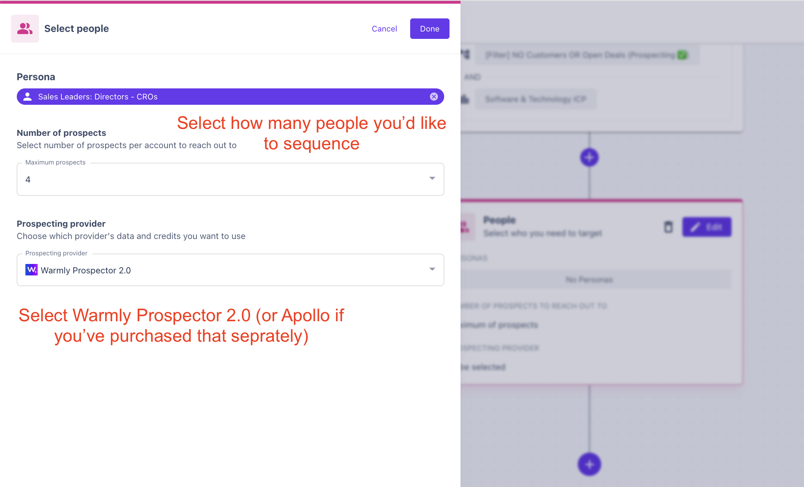Select the Software & Technology ICP chip
The height and width of the screenshot is (487, 804).
pos(535,99)
